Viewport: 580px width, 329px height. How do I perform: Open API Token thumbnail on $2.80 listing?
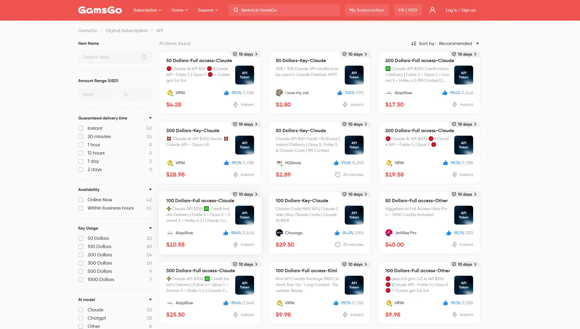point(354,75)
